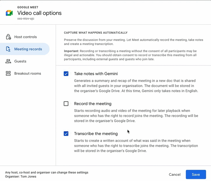Cancel the video call options dialog
The image size is (211, 181).
tap(174, 174)
